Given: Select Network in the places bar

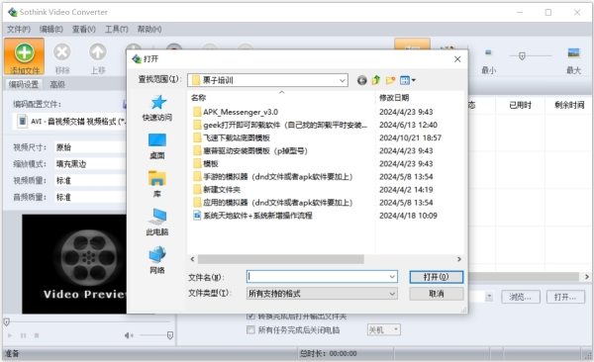Looking at the screenshot, I should click(x=157, y=260).
